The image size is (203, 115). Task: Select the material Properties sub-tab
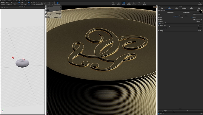(176, 16)
